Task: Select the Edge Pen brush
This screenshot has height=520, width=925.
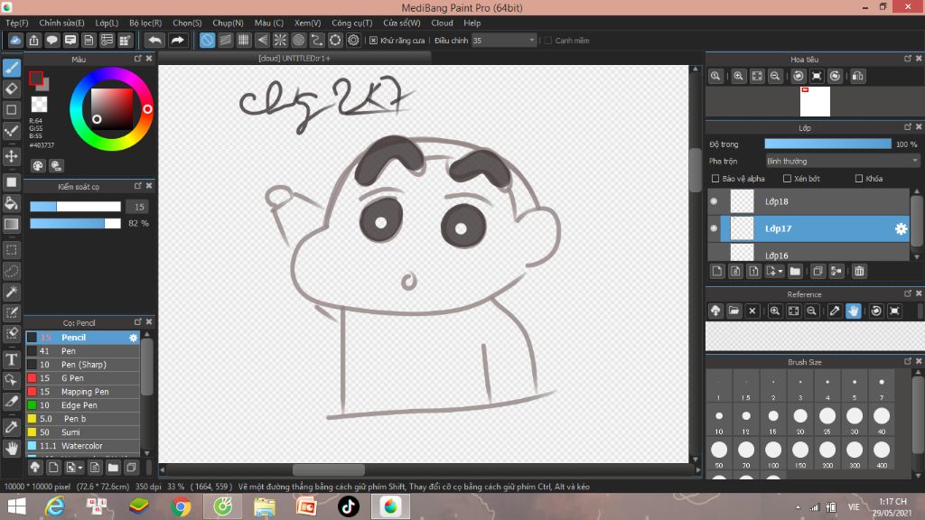Action: coord(82,405)
